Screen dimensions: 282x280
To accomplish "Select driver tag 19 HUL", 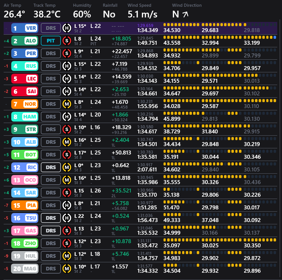I will coord(25,256).
